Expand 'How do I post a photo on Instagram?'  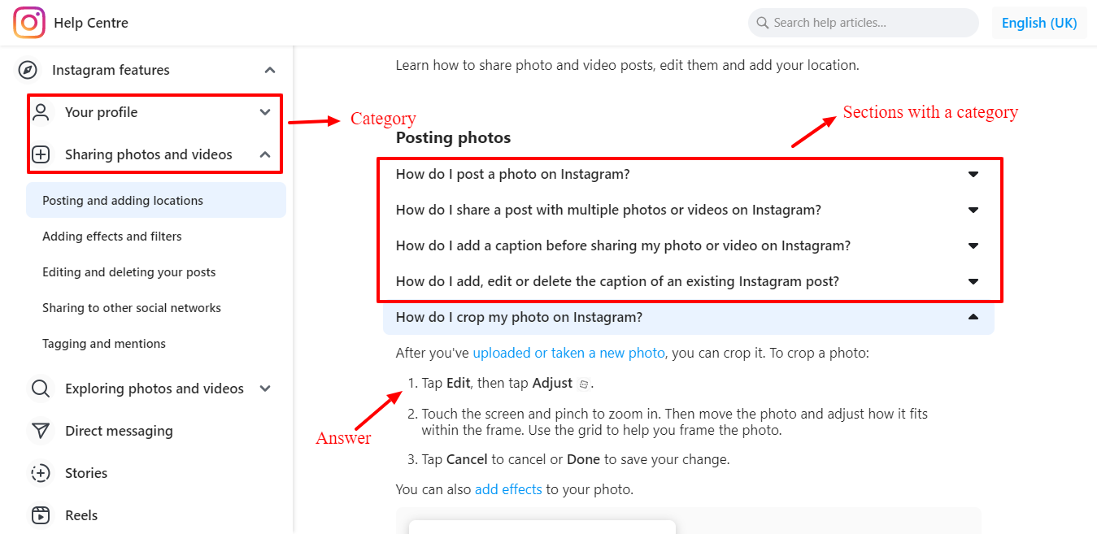(x=973, y=173)
